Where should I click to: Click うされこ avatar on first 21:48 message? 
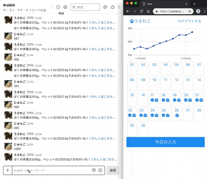pos(8,20)
